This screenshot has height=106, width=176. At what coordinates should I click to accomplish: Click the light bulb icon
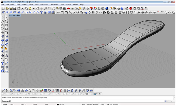point(84,8)
